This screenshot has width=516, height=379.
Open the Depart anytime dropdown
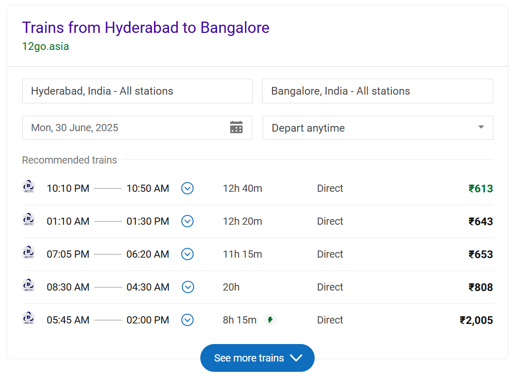pos(378,128)
